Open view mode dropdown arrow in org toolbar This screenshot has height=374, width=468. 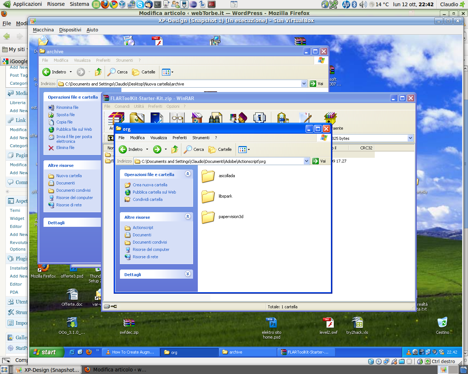(249, 149)
